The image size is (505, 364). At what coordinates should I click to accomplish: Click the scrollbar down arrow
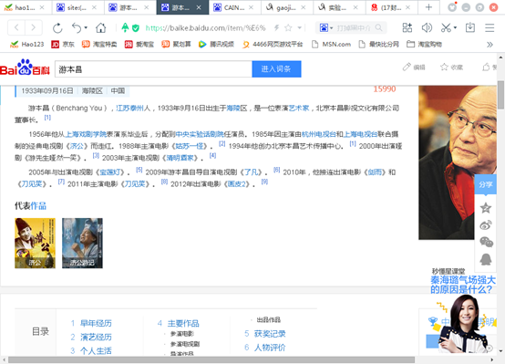click(500, 351)
